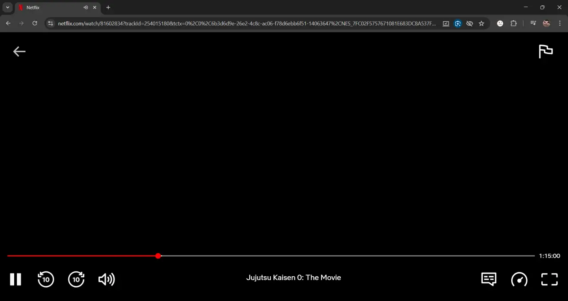
Task: Open audio and subtitles menu
Action: pyautogui.click(x=489, y=279)
